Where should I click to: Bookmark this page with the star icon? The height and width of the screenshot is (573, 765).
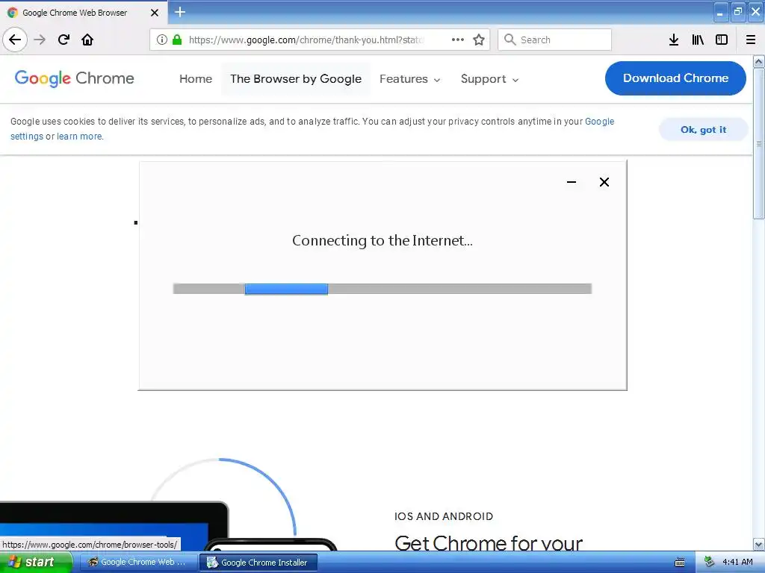(x=479, y=40)
